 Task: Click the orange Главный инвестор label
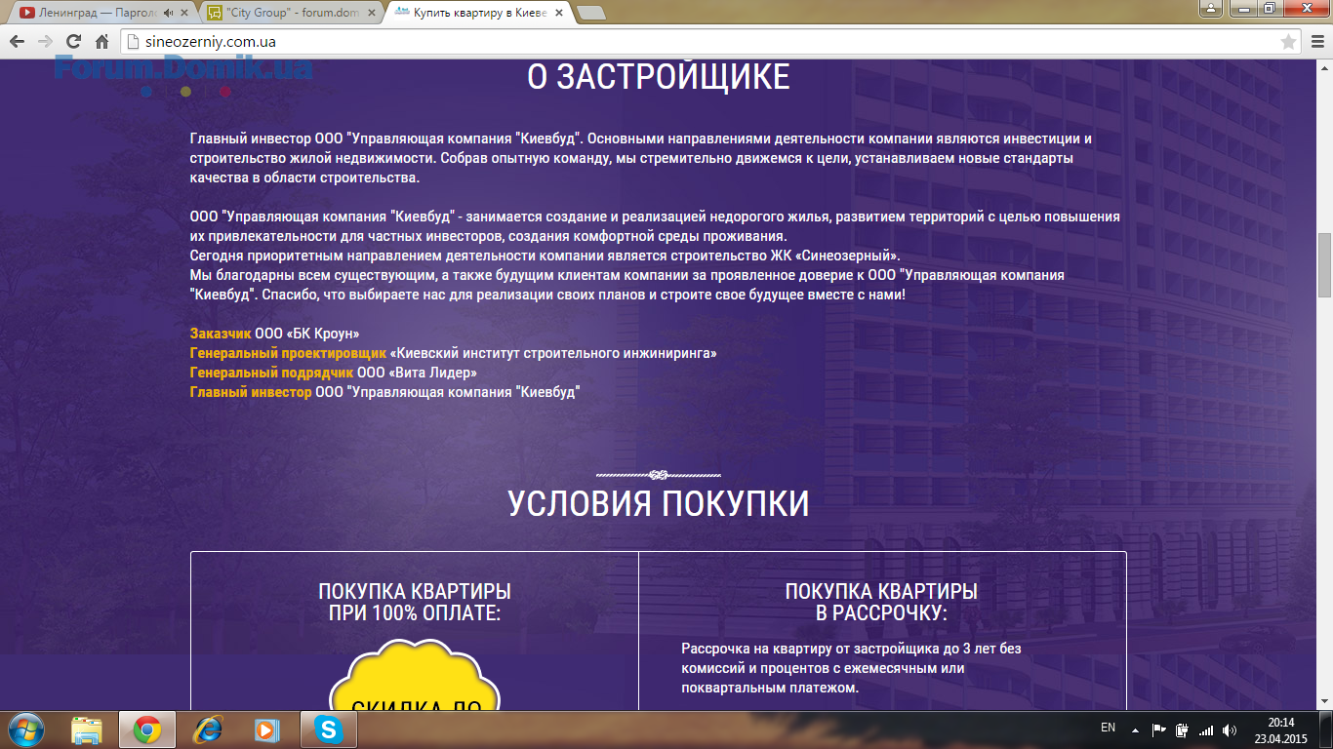[251, 392]
